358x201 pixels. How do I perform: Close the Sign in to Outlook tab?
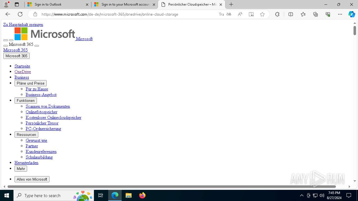(x=87, y=4)
